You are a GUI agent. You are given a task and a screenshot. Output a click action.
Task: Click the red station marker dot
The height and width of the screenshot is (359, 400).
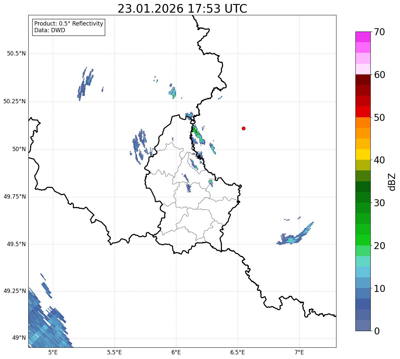tap(244, 128)
